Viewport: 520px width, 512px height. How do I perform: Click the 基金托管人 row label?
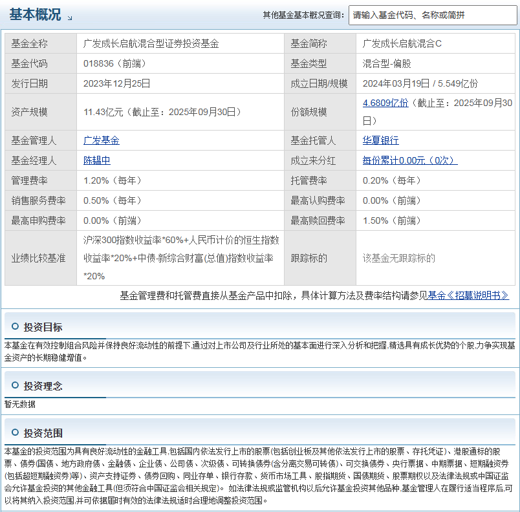[313, 140]
